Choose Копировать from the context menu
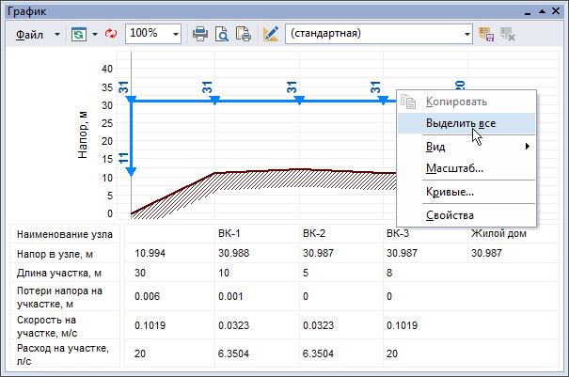This screenshot has height=377, width=569. [x=456, y=101]
